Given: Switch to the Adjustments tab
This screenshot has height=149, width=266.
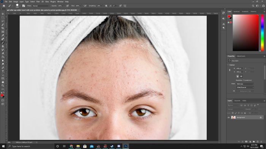Looking at the screenshot, I should (x=241, y=56).
